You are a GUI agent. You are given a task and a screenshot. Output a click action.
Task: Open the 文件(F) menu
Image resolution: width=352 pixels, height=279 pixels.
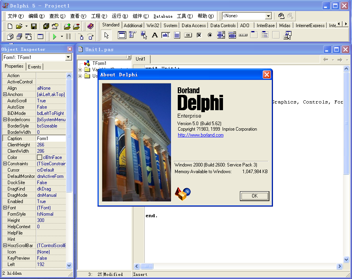pos(16,16)
